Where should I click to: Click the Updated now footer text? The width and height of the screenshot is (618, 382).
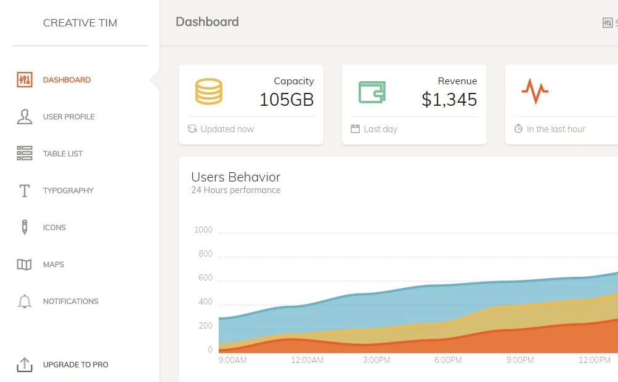click(227, 129)
